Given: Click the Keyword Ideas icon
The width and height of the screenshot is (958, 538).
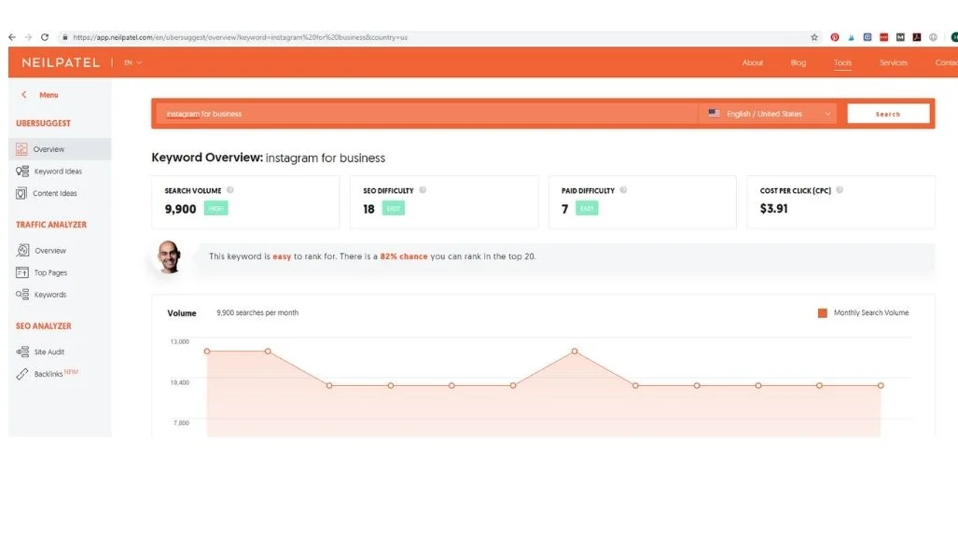Looking at the screenshot, I should 22,171.
